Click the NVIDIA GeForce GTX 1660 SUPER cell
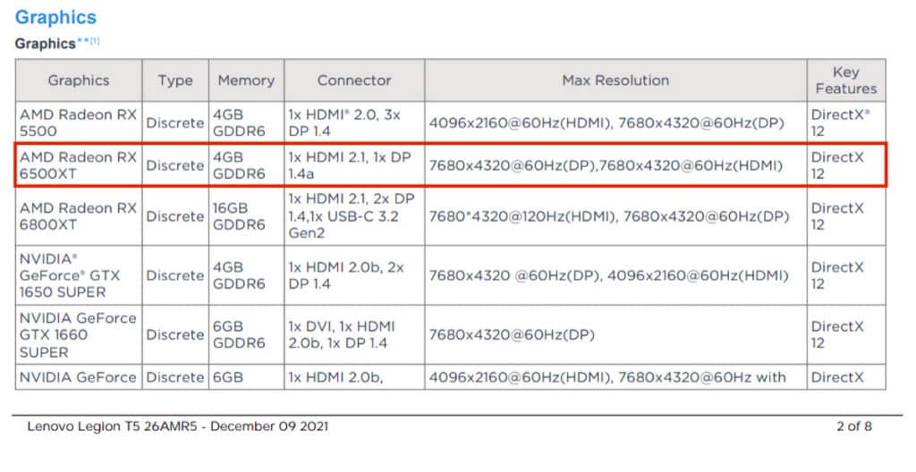 click(x=79, y=334)
